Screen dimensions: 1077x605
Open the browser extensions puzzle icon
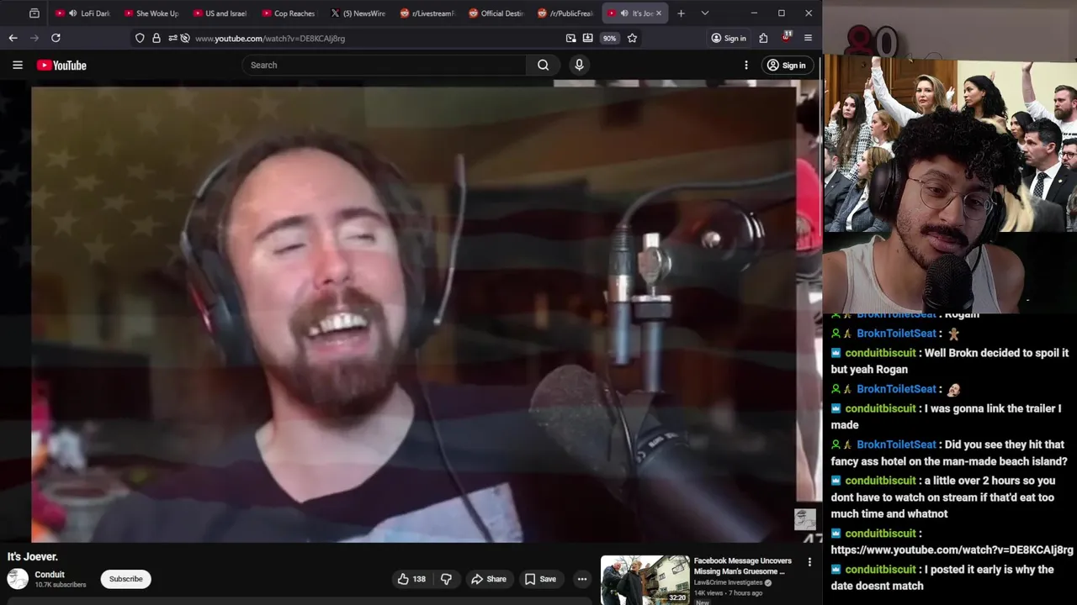click(763, 38)
